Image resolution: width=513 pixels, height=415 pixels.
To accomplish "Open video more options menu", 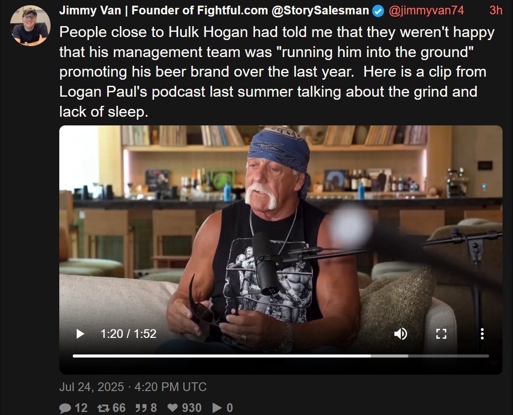I will click(x=482, y=334).
